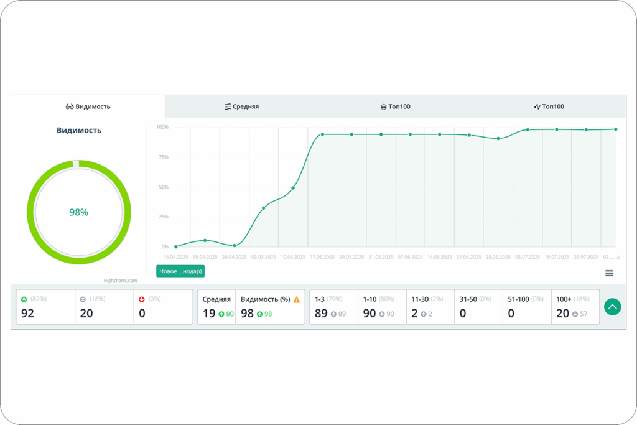Click the «51-100» range label
This screenshot has width=637, height=425.
518,299
